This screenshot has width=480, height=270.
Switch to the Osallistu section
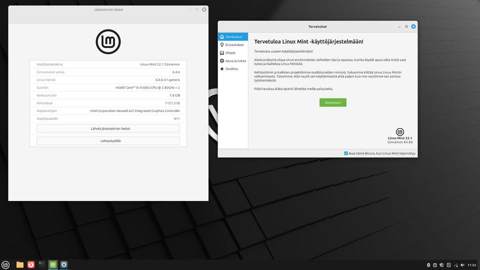[x=233, y=69]
